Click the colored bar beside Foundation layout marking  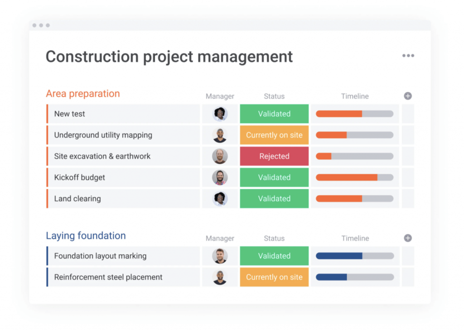(48, 256)
